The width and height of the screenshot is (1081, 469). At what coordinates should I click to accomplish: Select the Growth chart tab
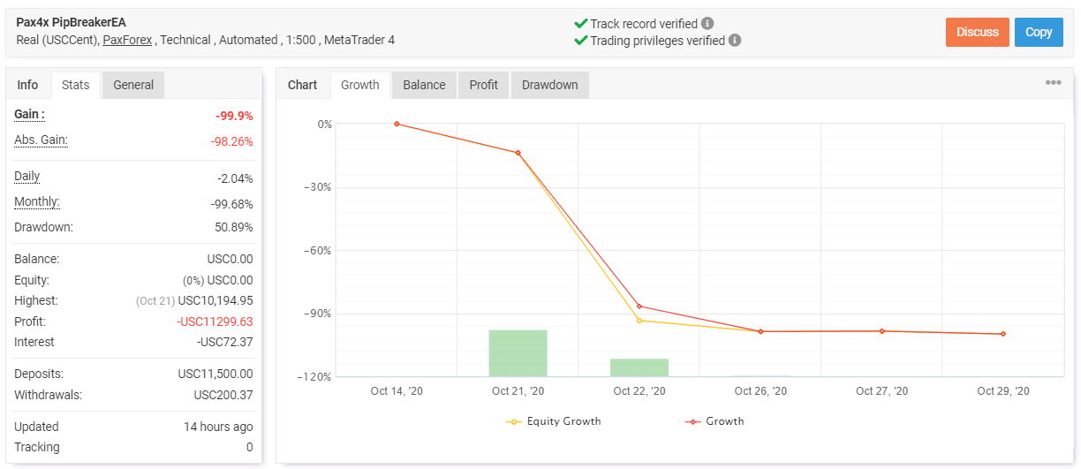click(x=359, y=85)
